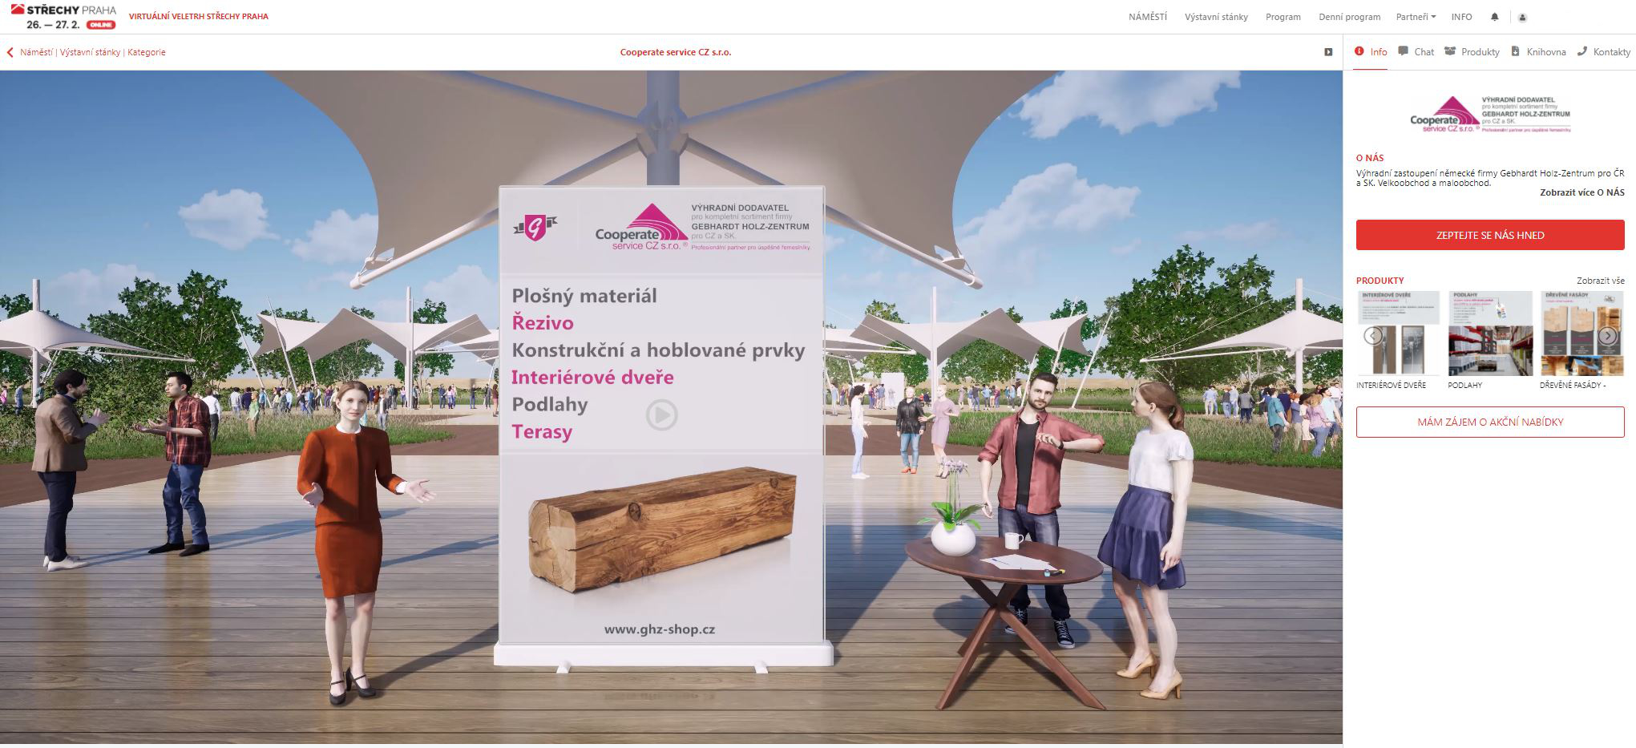Open NÁMĚSTÍ in top navigation
1636x748 pixels.
tap(1148, 17)
